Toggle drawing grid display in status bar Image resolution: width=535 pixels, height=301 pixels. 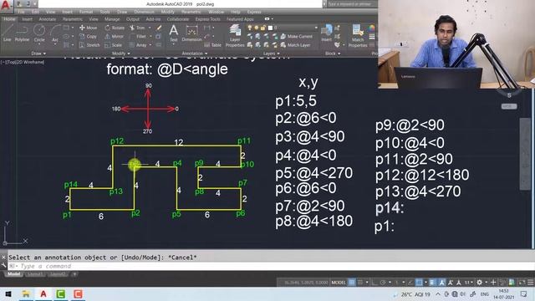(x=352, y=283)
